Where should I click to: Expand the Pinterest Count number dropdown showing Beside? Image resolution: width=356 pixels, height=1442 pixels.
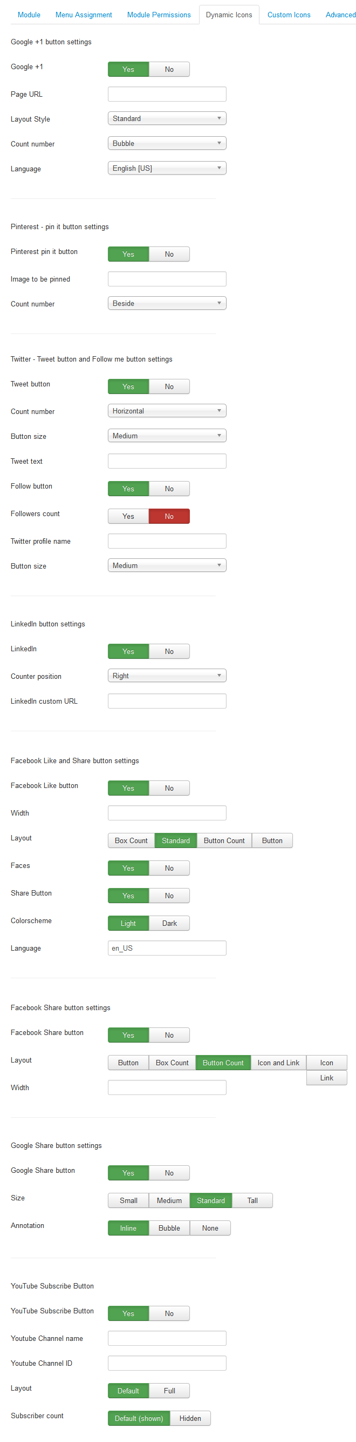(167, 304)
